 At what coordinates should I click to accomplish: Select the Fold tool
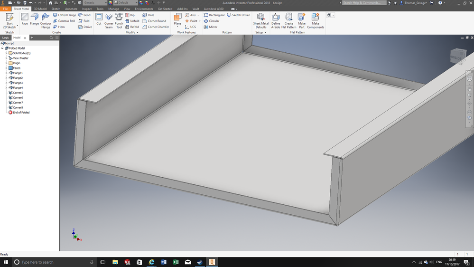coord(84,21)
